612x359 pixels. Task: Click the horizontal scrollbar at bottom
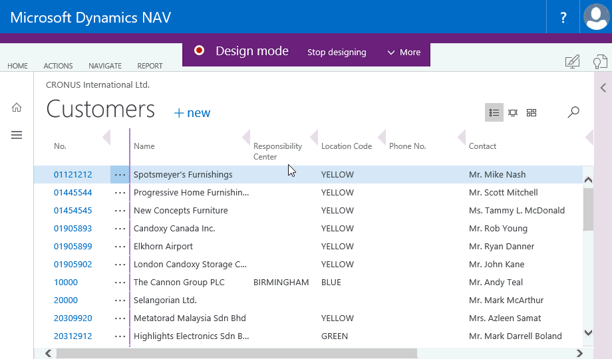[236, 354]
